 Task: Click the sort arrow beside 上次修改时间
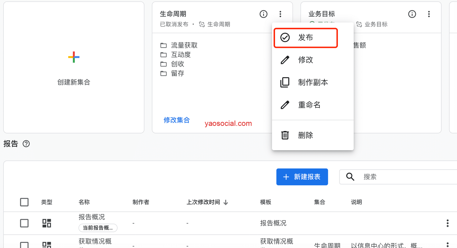226,203
